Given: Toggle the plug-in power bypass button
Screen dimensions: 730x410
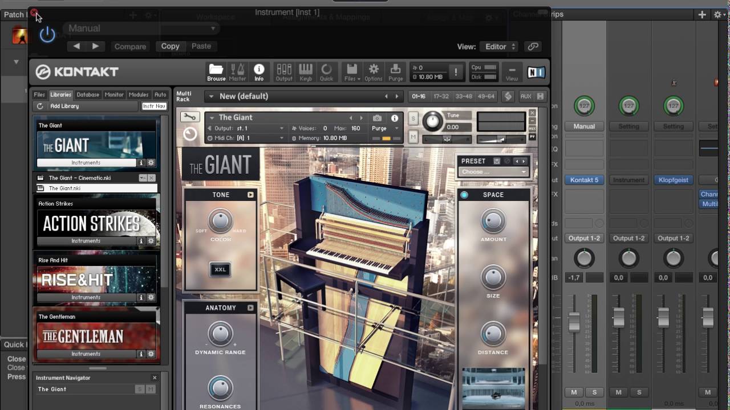Looking at the screenshot, I should pos(47,35).
